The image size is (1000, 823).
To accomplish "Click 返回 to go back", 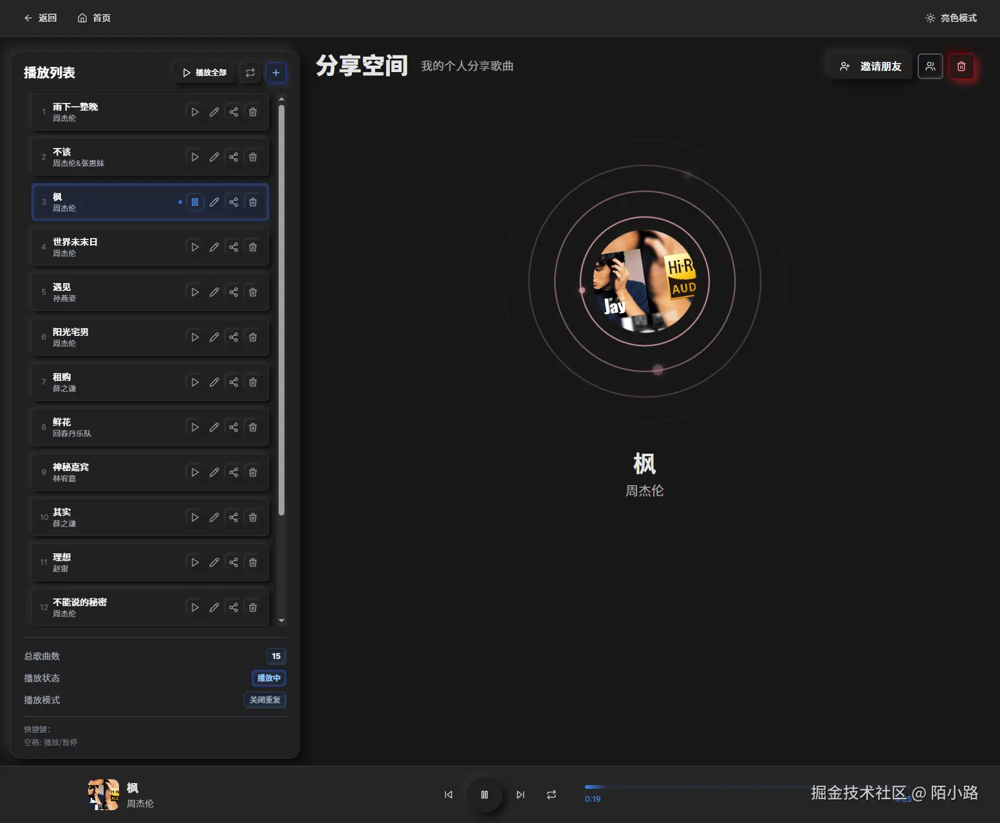I will pos(41,17).
